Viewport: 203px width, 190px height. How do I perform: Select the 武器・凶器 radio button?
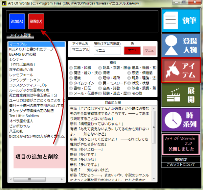point(71,68)
